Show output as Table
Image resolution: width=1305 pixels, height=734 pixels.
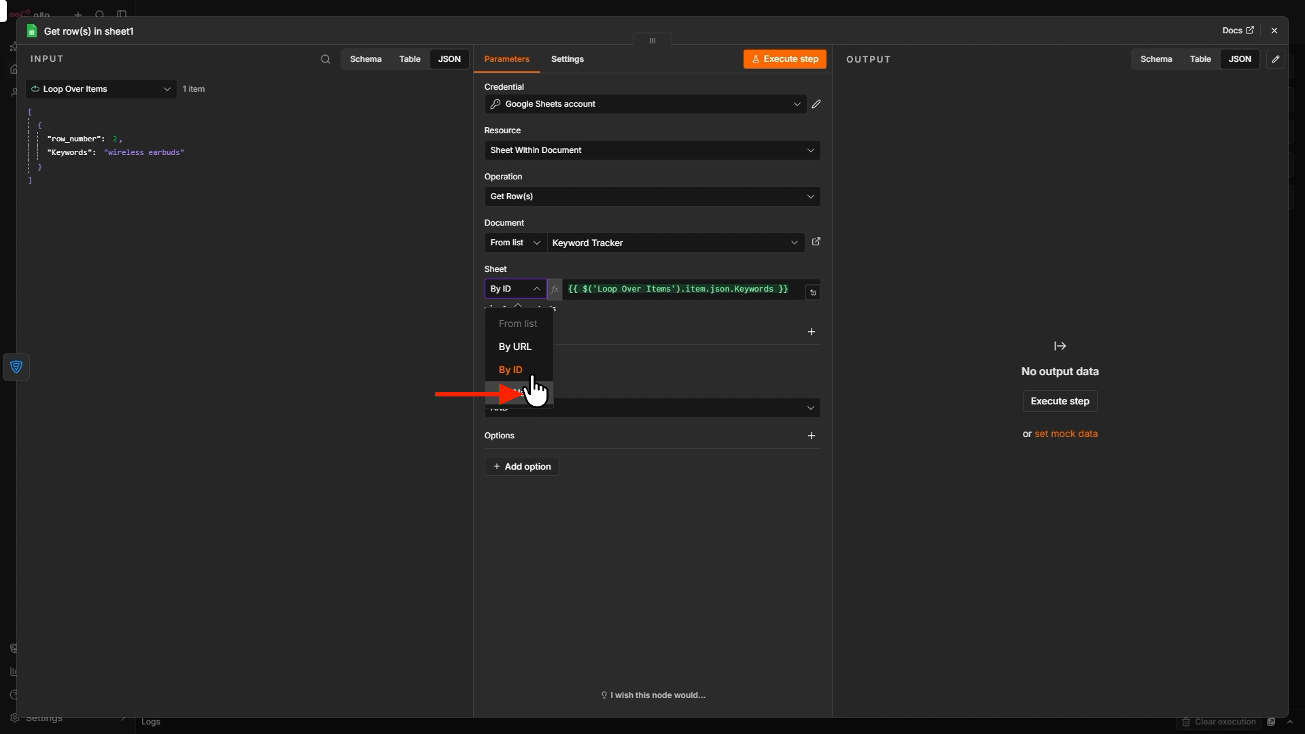(1200, 59)
